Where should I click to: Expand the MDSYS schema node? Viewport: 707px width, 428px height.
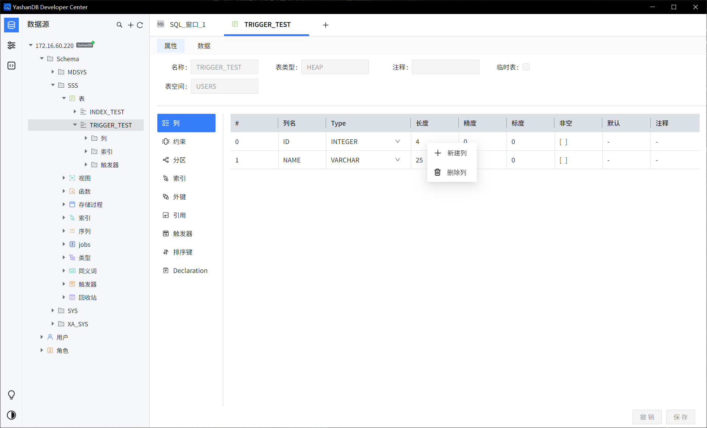[x=53, y=72]
